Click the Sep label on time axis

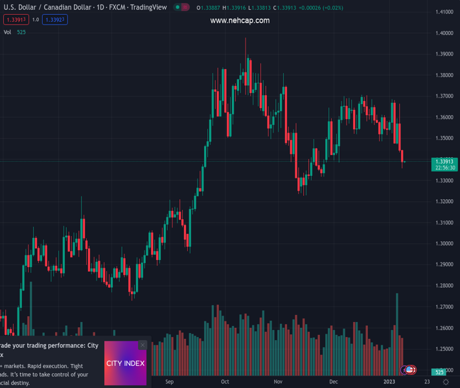[x=170, y=382]
